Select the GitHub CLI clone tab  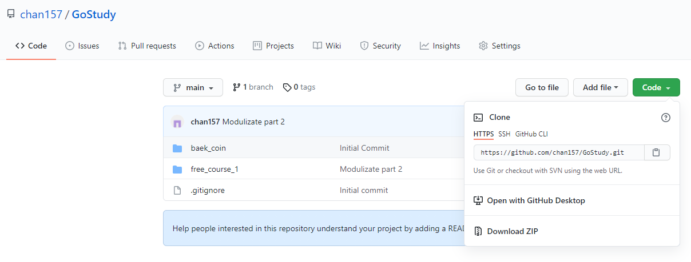point(531,134)
